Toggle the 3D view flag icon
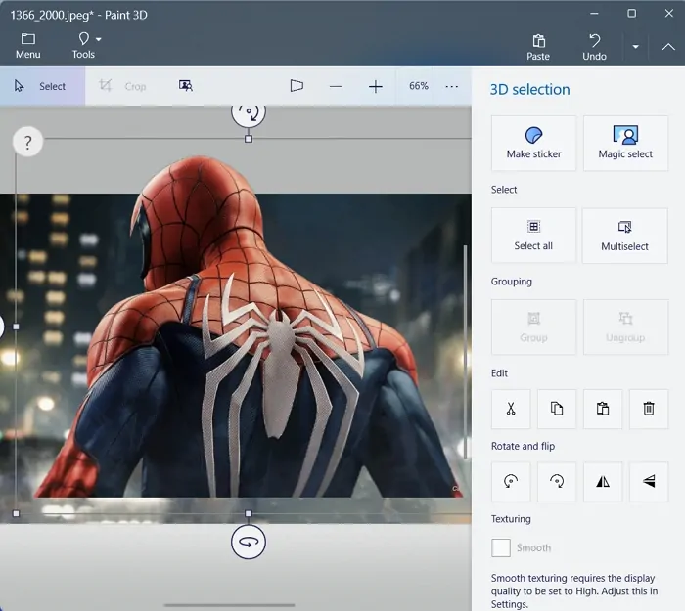Image resolution: width=685 pixels, height=611 pixels. tap(297, 86)
